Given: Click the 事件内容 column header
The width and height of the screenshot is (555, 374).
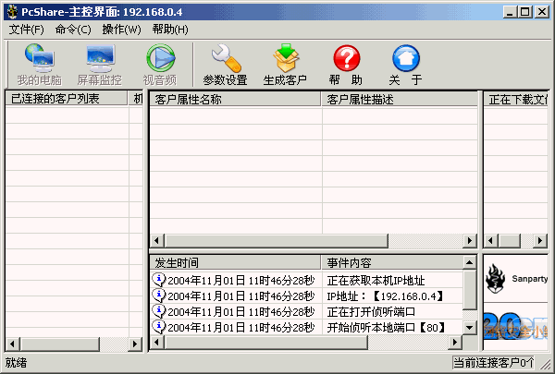Looking at the screenshot, I should coord(391,263).
